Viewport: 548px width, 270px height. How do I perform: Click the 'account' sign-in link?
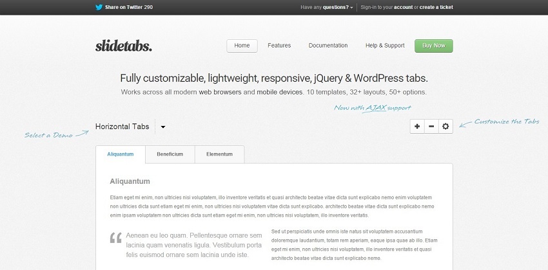(404, 7)
